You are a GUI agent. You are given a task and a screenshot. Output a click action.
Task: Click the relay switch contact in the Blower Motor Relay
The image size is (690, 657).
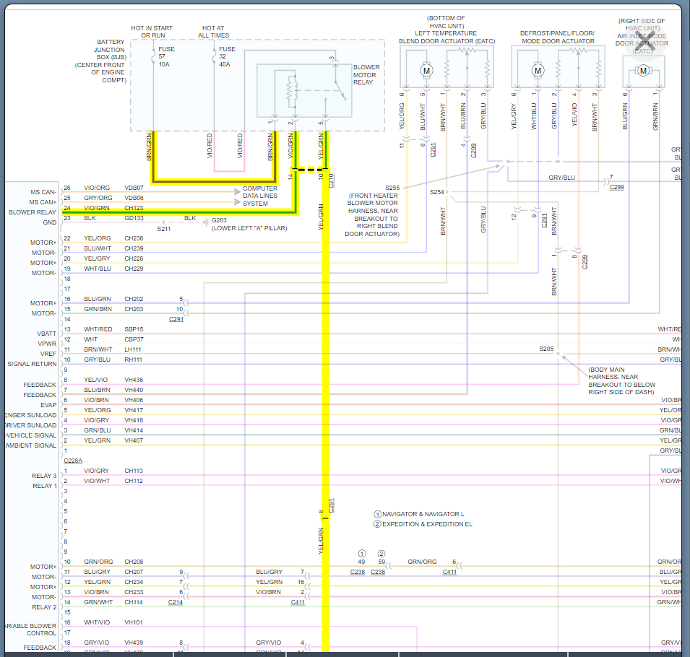(x=340, y=90)
